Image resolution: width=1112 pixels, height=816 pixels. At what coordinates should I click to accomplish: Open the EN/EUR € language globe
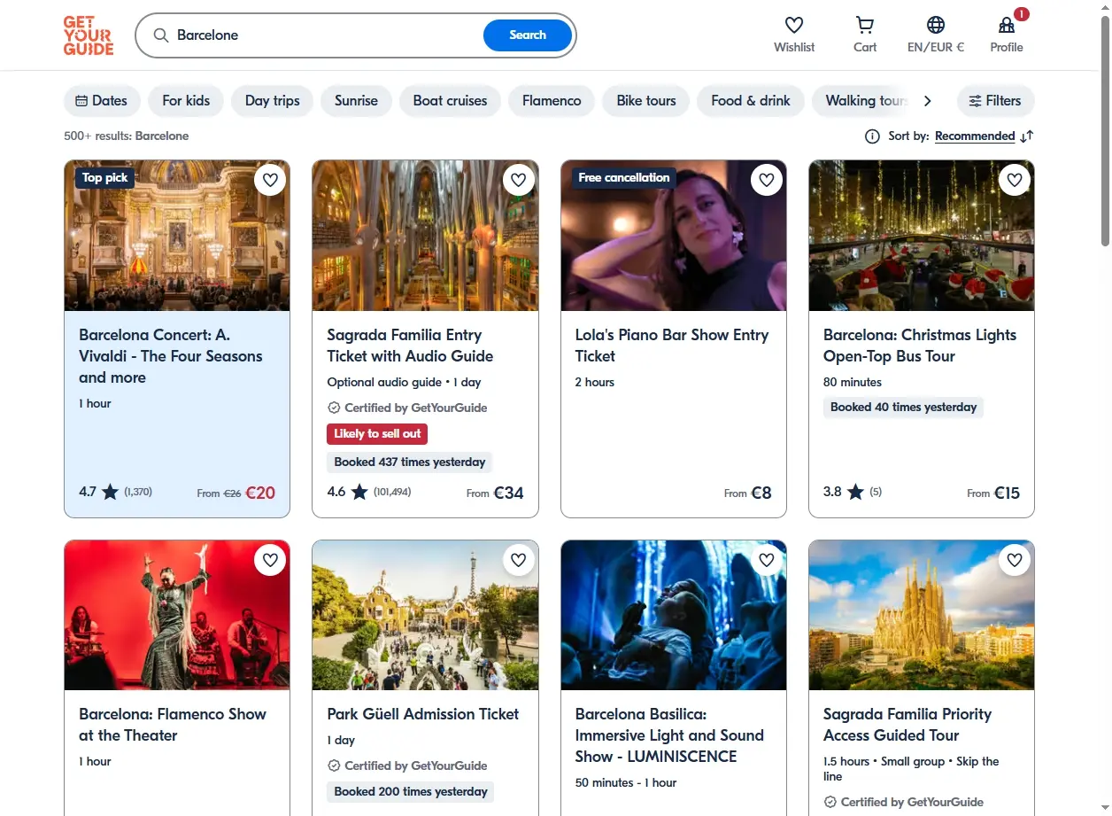click(936, 25)
